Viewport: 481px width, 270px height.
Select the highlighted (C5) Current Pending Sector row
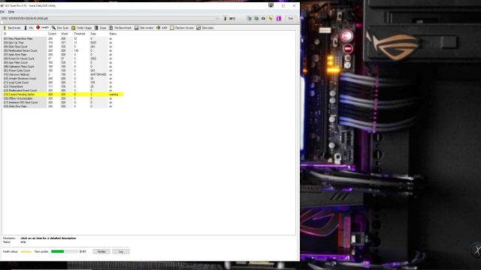point(63,94)
